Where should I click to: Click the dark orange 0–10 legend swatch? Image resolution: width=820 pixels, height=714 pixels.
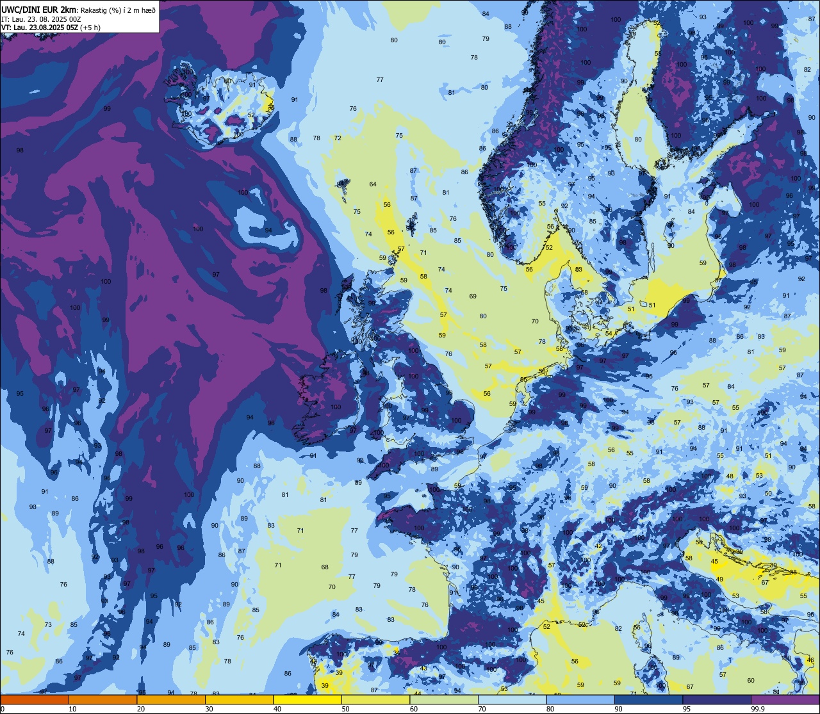[x=35, y=699]
